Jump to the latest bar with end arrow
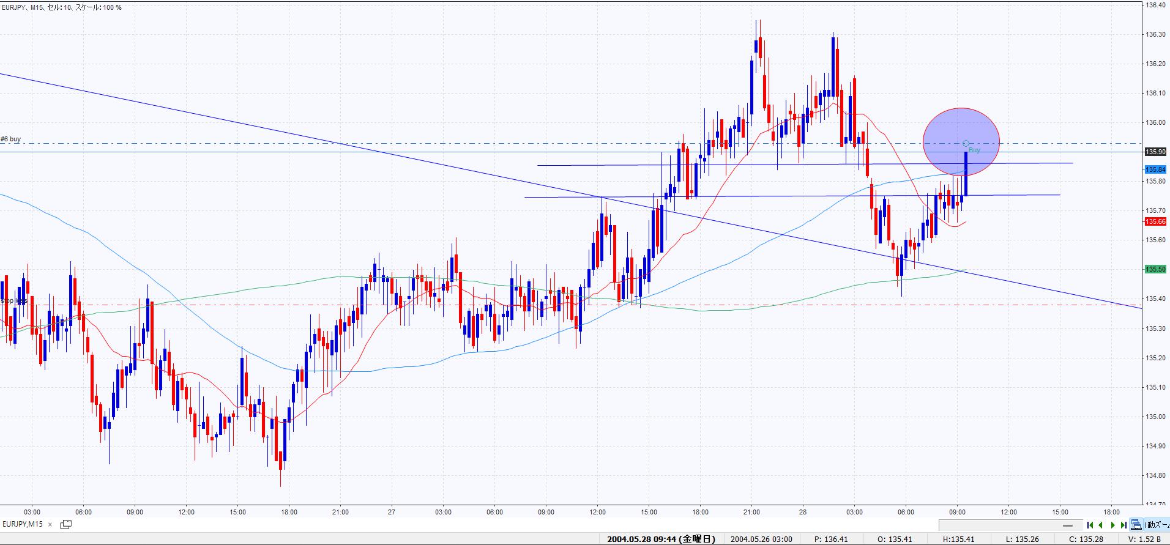This screenshot has height=545, width=1170. pyautogui.click(x=1123, y=525)
